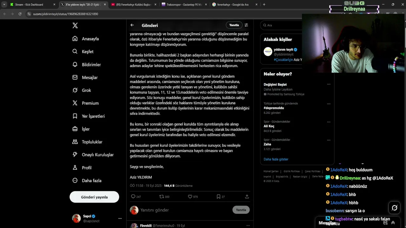Click the browser address bar URL
Viewport: 406px width, 228px height.
pyautogui.click(x=66, y=14)
